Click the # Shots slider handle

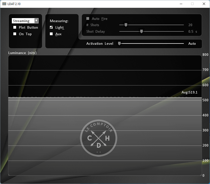[x=126, y=25]
